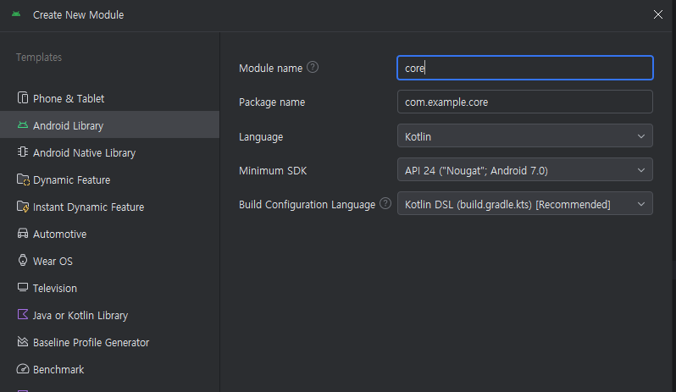Click the Android Native Library icon
Image resolution: width=676 pixels, height=392 pixels.
coord(23,152)
